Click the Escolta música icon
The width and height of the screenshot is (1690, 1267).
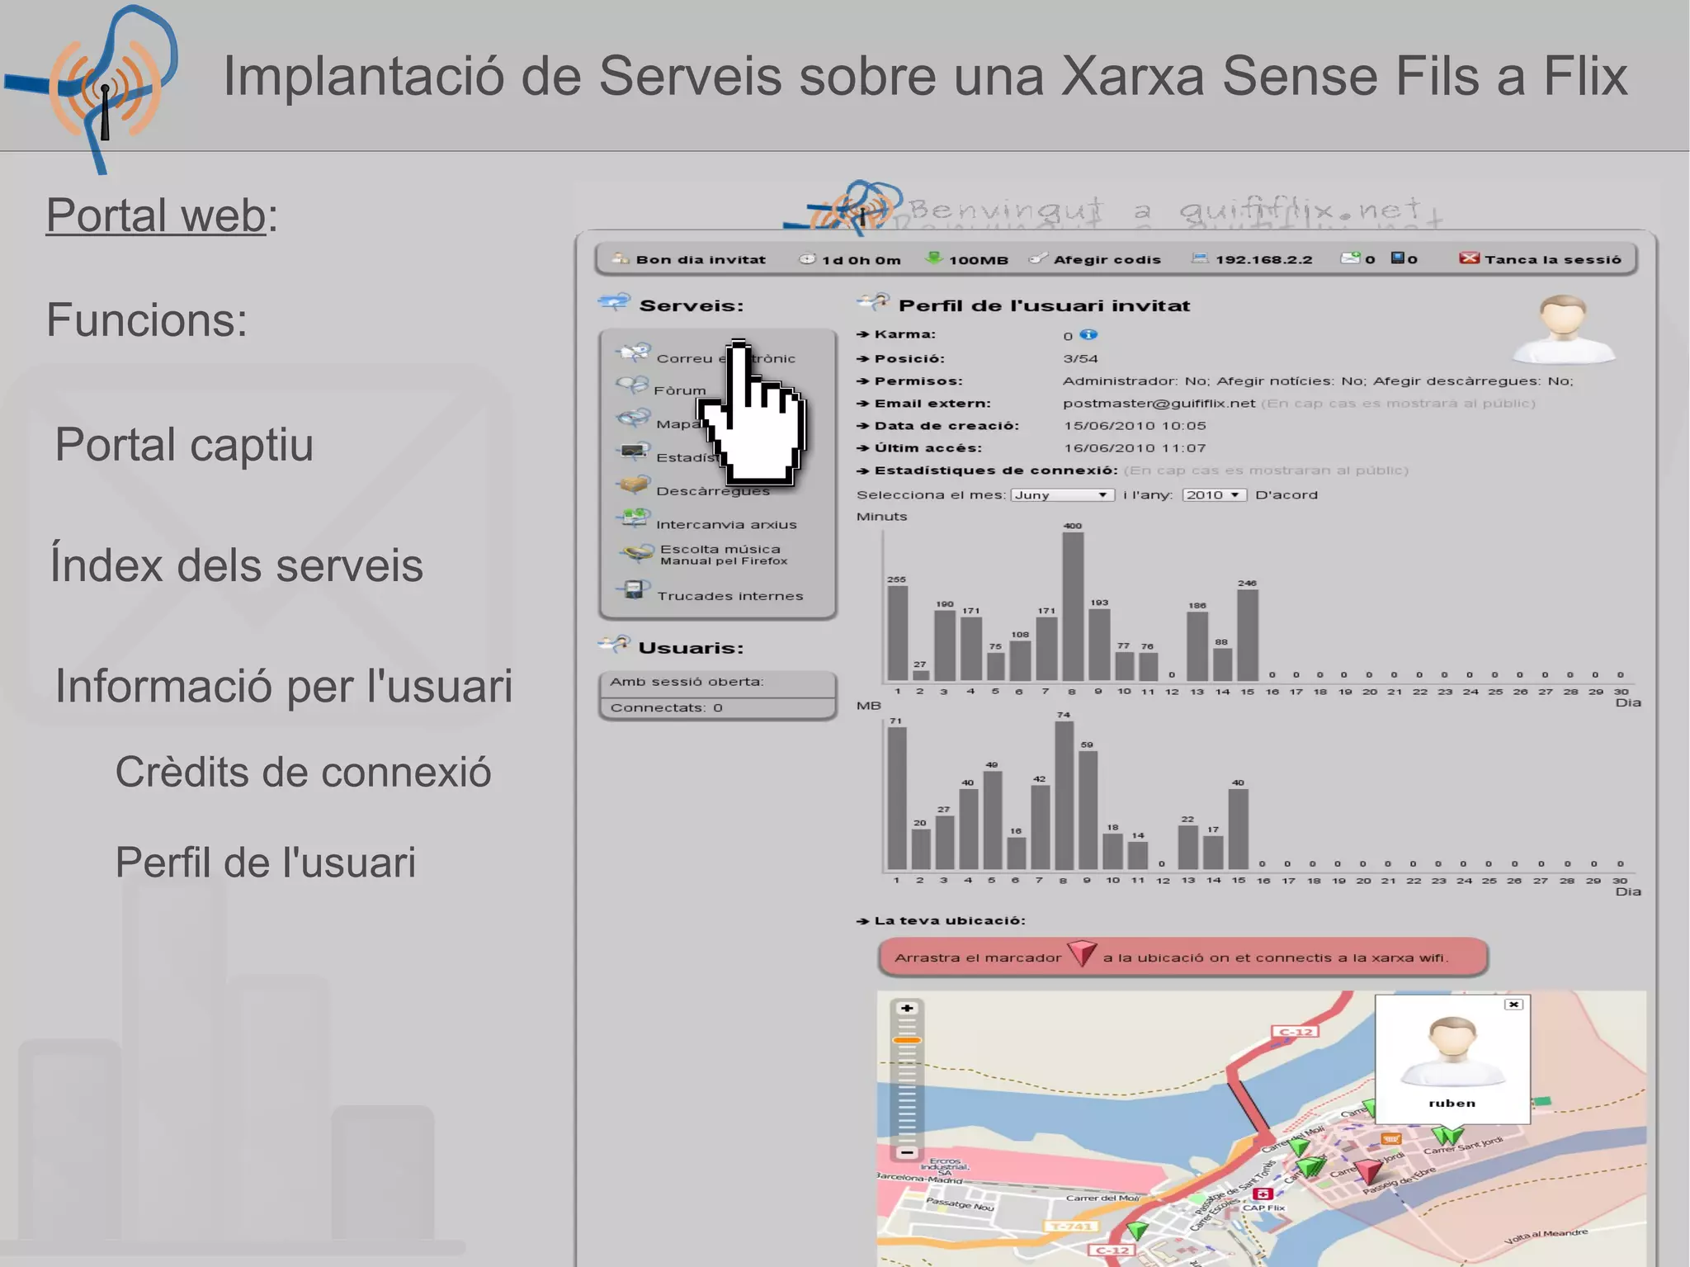click(637, 553)
